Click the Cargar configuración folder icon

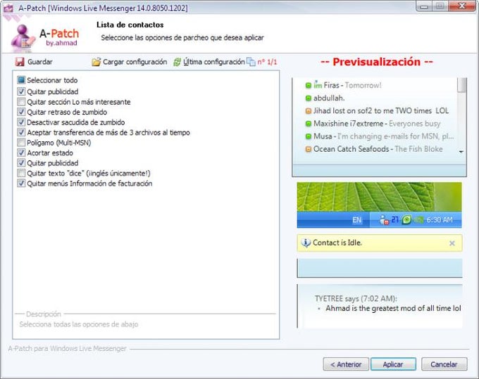point(97,62)
